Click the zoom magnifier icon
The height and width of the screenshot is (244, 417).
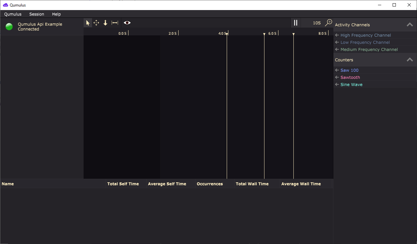329,23
